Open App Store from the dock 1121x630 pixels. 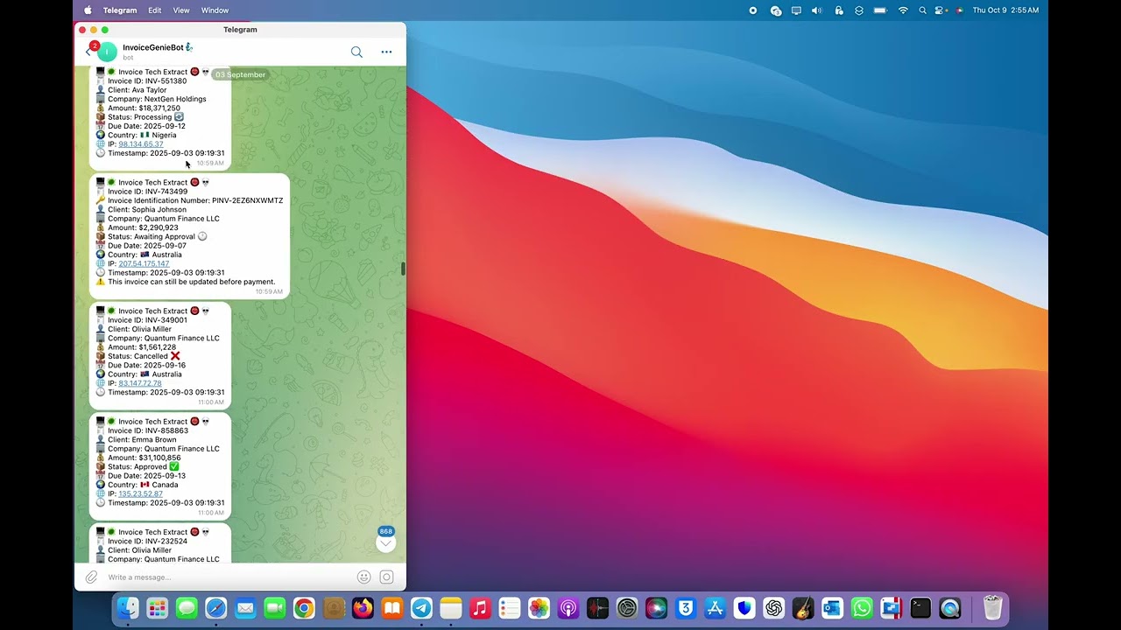pos(715,607)
